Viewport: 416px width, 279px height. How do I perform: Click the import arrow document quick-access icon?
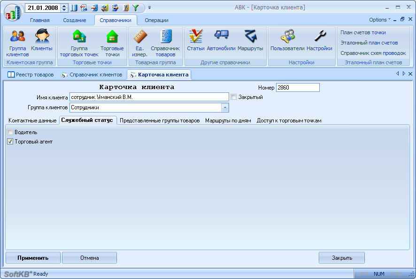pos(94,8)
